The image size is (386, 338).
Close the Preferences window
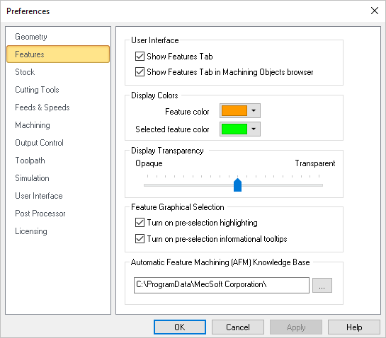[375, 11]
